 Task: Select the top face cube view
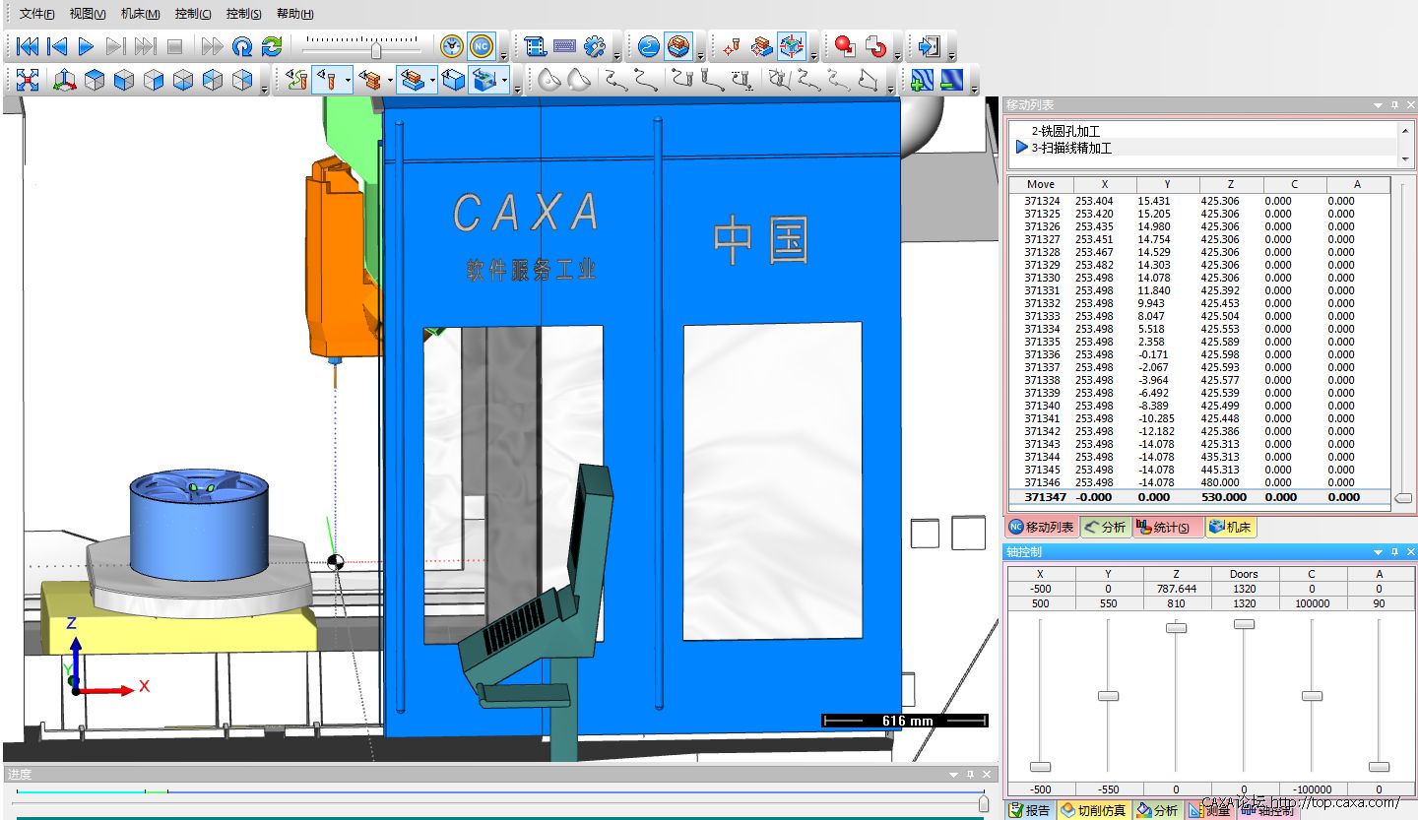tap(95, 80)
